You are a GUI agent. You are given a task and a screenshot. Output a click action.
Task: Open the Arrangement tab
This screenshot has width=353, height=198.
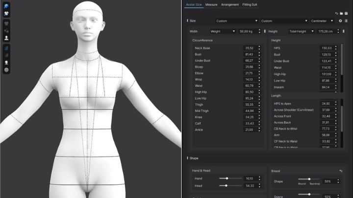tap(230, 4)
